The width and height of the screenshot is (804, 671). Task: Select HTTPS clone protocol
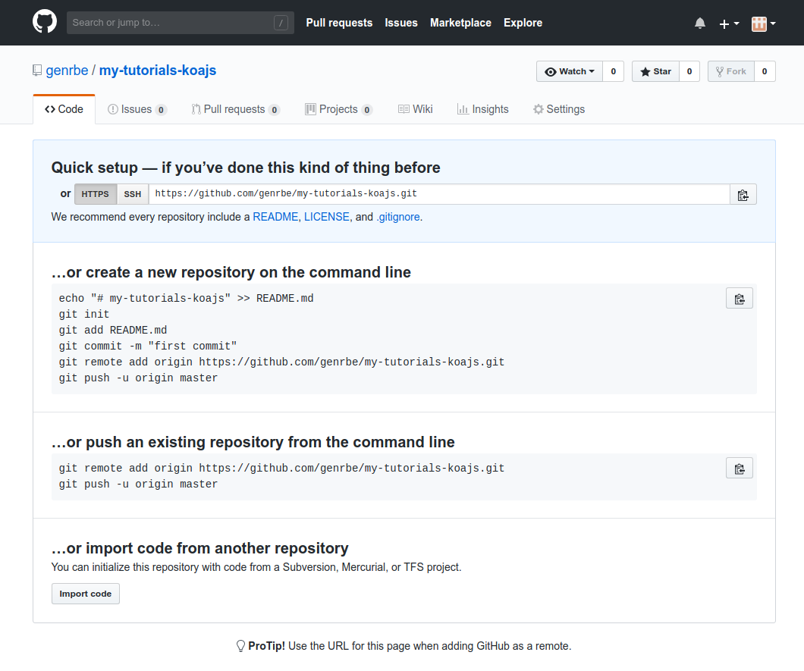pos(96,194)
